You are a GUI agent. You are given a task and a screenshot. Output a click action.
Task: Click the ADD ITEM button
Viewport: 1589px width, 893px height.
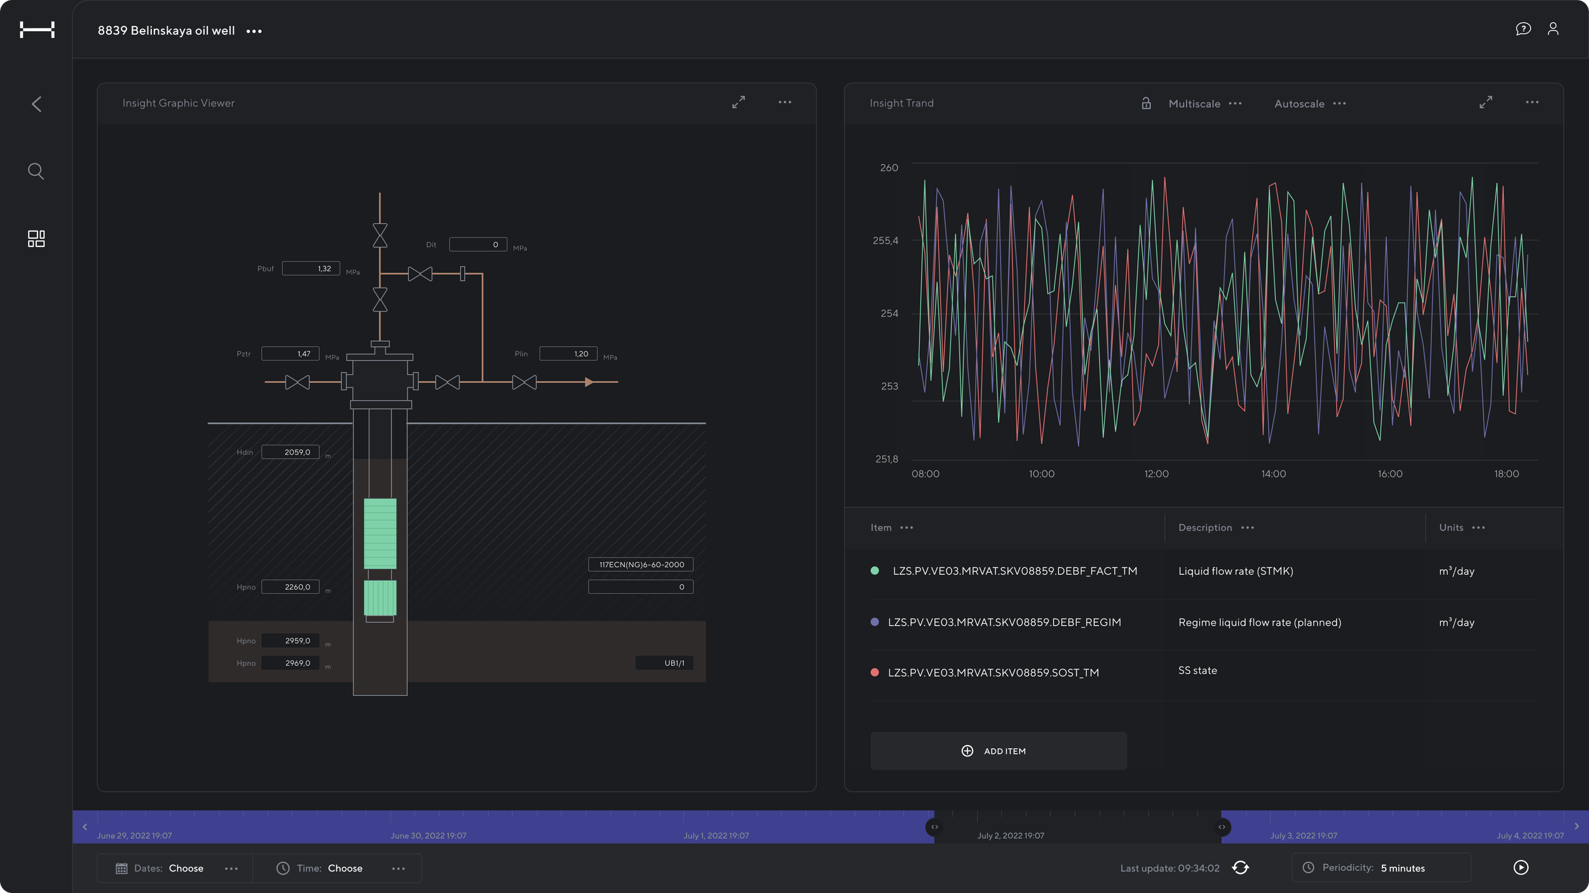[x=998, y=751]
